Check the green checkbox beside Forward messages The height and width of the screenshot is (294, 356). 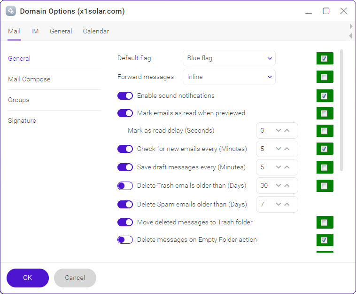(x=324, y=77)
